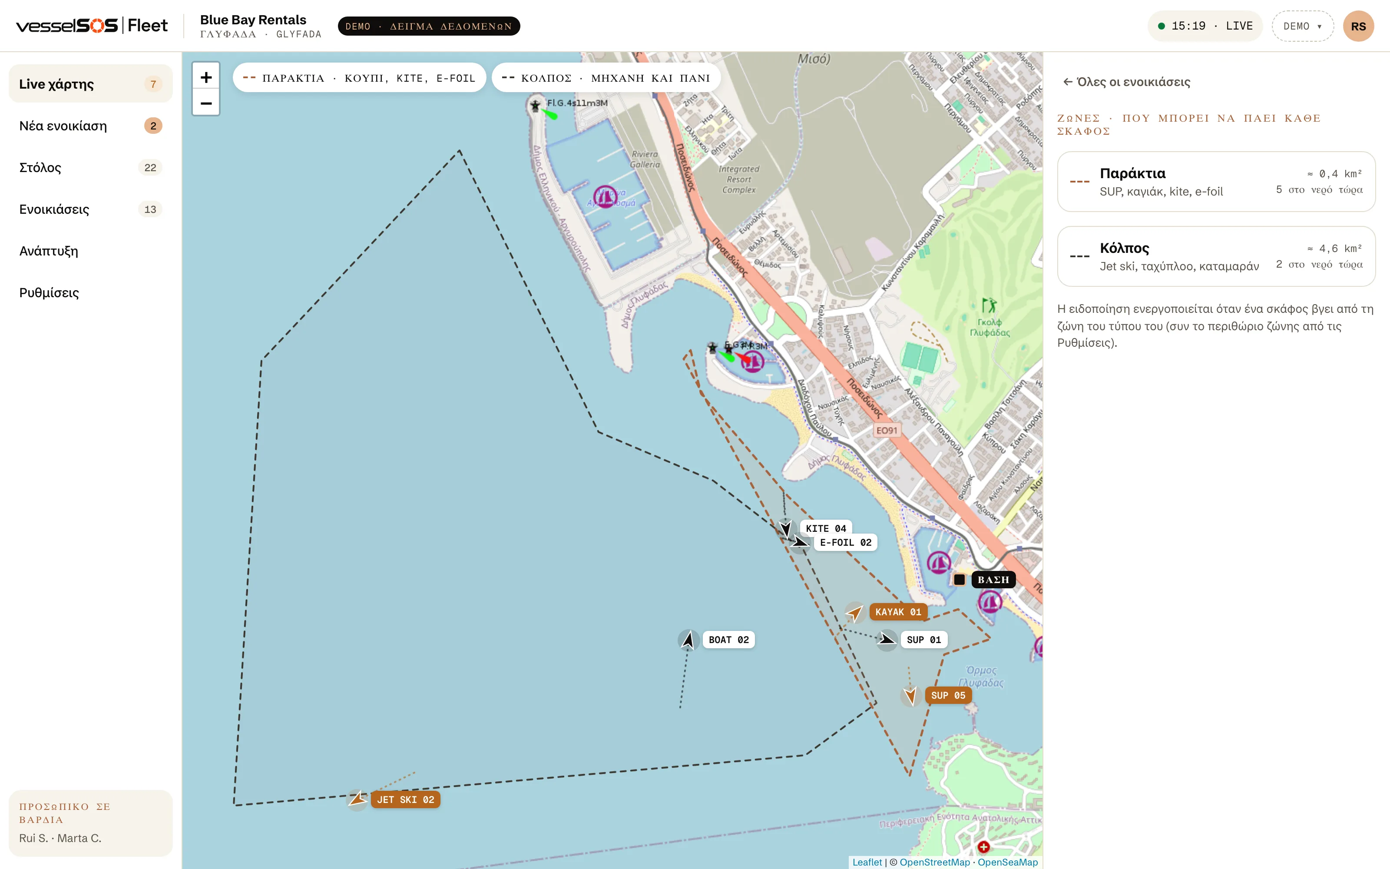Click the RS user avatar

1358,27
